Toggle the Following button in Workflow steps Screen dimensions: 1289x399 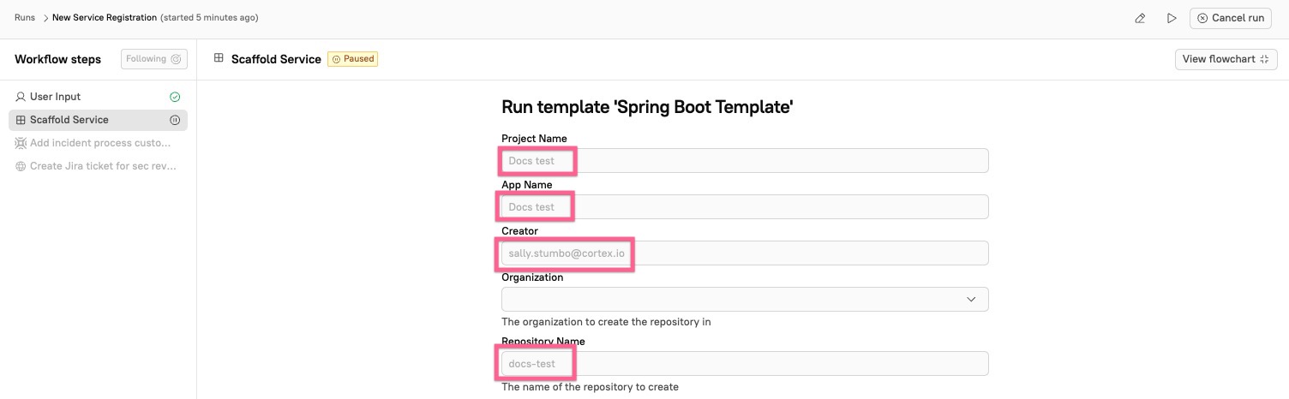(153, 59)
